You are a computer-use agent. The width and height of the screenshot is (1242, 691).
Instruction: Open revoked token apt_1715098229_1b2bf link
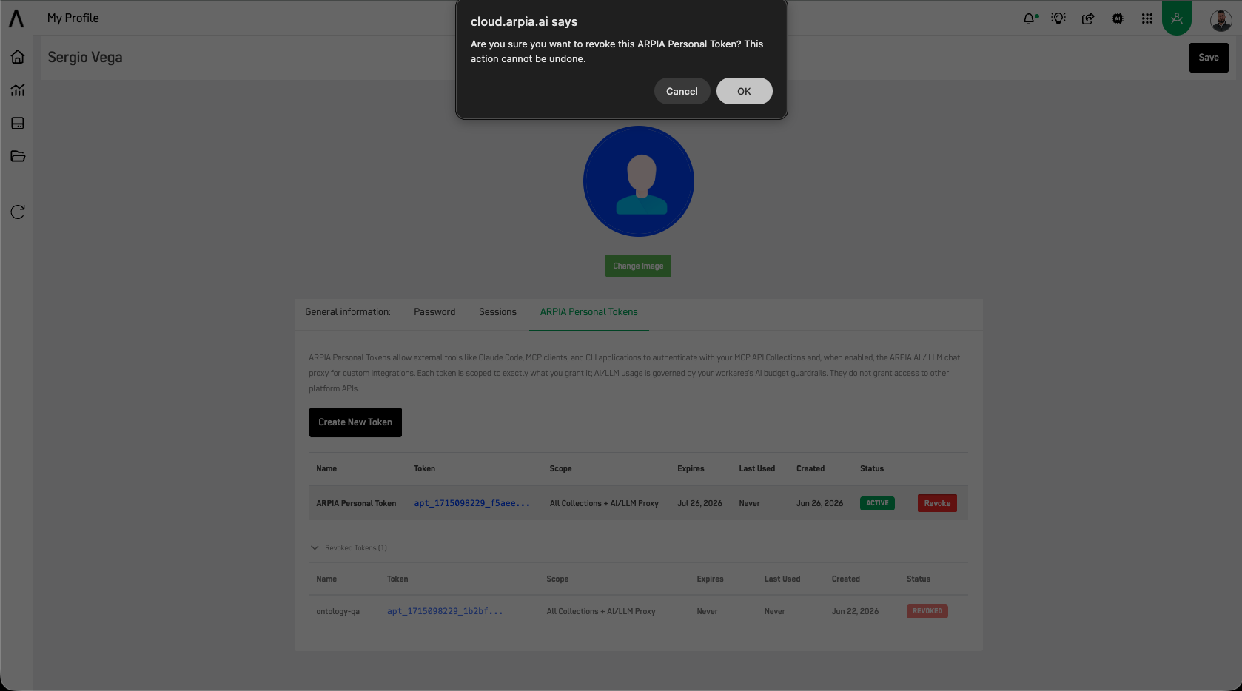tap(445, 611)
